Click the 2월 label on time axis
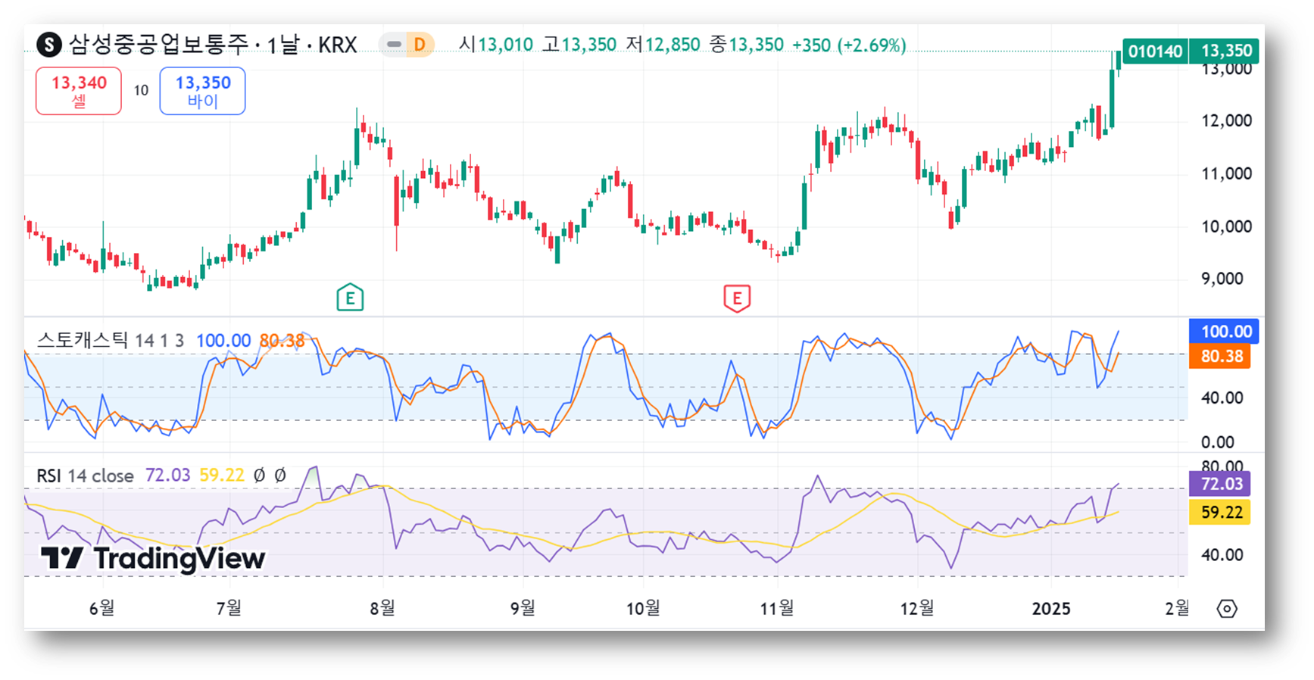1314x680 pixels. [1177, 608]
